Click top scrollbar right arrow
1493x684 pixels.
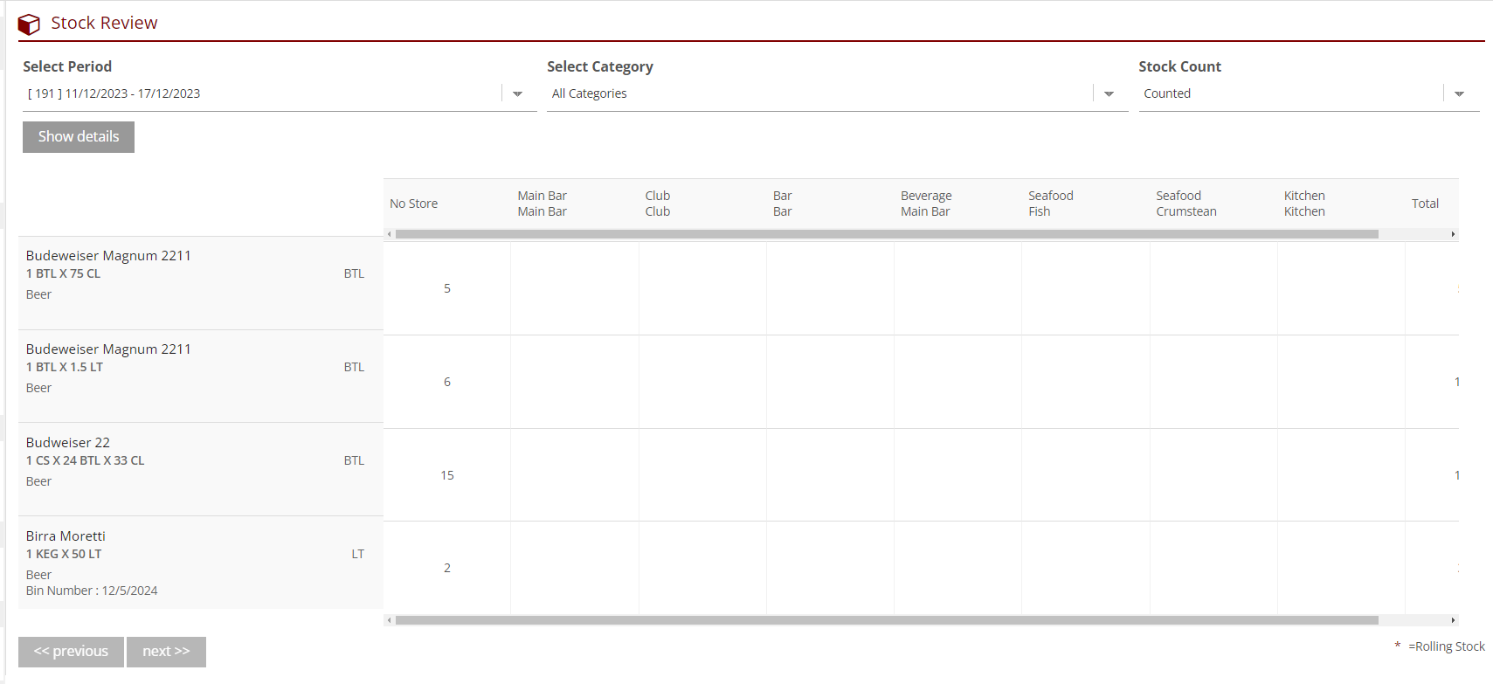click(x=1453, y=234)
